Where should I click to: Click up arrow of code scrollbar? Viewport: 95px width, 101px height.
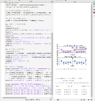[x=52, y=3]
